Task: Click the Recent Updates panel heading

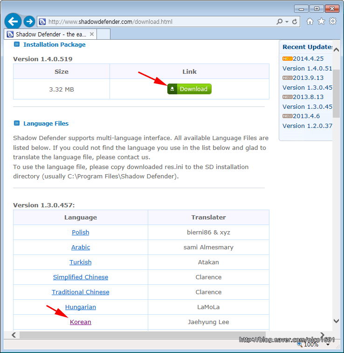Action: click(x=307, y=47)
